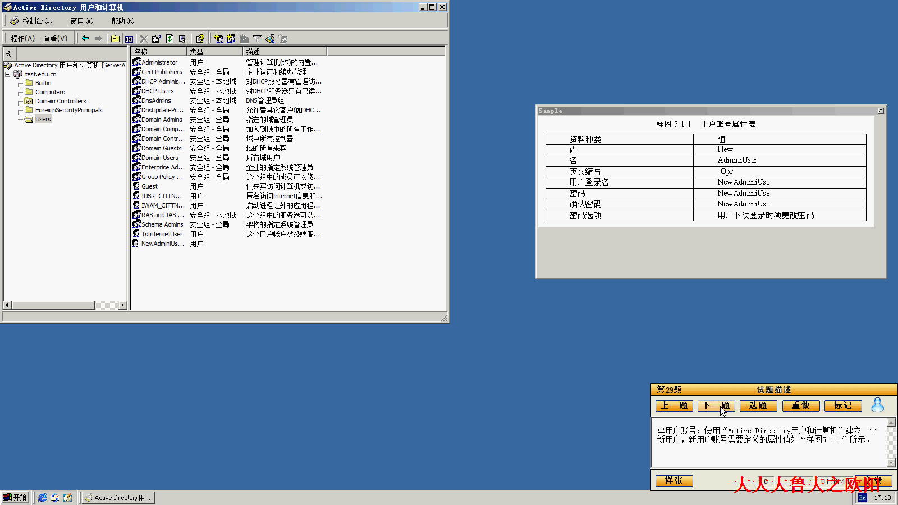Click the Find objects toolbar icon
898x505 pixels.
coord(270,39)
